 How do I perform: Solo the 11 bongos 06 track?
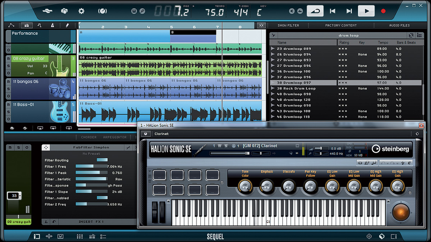(x=9, y=89)
